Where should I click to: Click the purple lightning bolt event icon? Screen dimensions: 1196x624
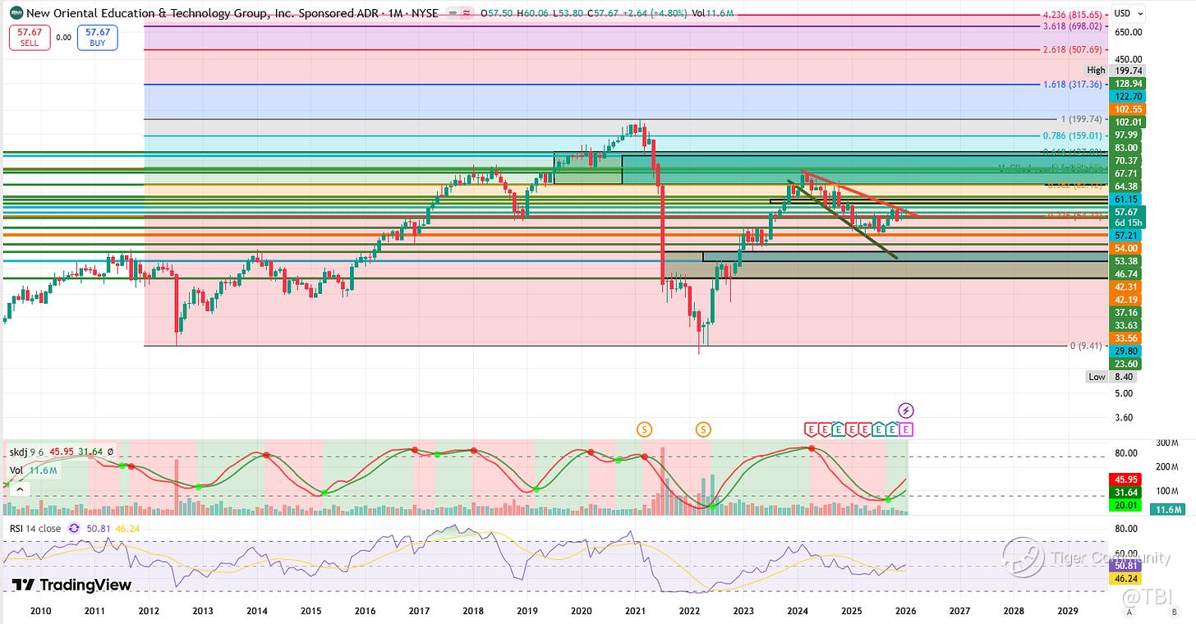(x=906, y=410)
